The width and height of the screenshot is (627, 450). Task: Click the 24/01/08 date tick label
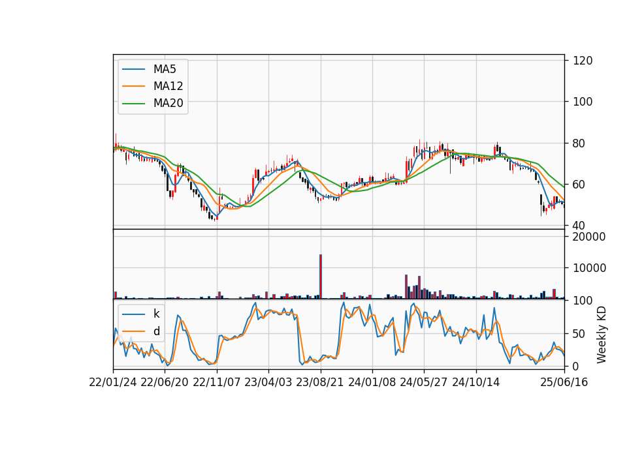(x=372, y=383)
